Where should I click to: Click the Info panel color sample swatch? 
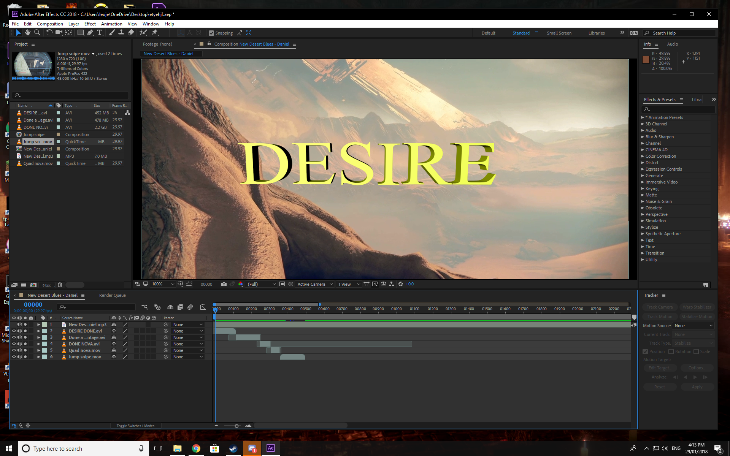tap(646, 60)
